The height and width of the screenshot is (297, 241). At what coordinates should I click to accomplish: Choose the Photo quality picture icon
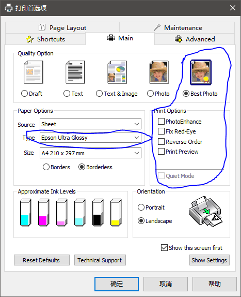click(158, 72)
